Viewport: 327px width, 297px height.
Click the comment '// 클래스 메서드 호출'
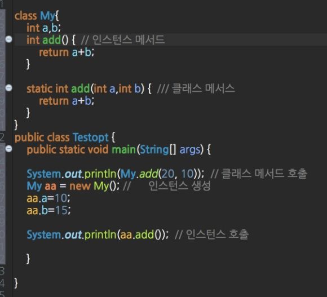pyautogui.click(x=259, y=174)
